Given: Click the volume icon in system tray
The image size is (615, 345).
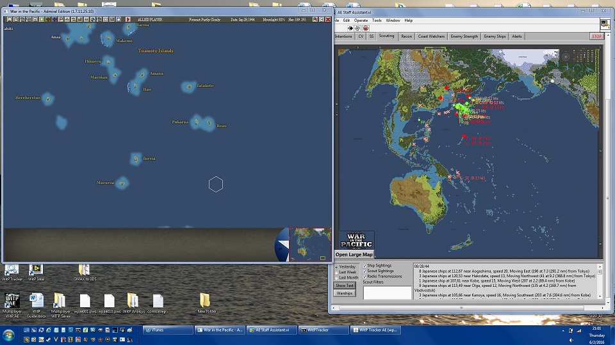Looking at the screenshot, I should click(571, 340).
